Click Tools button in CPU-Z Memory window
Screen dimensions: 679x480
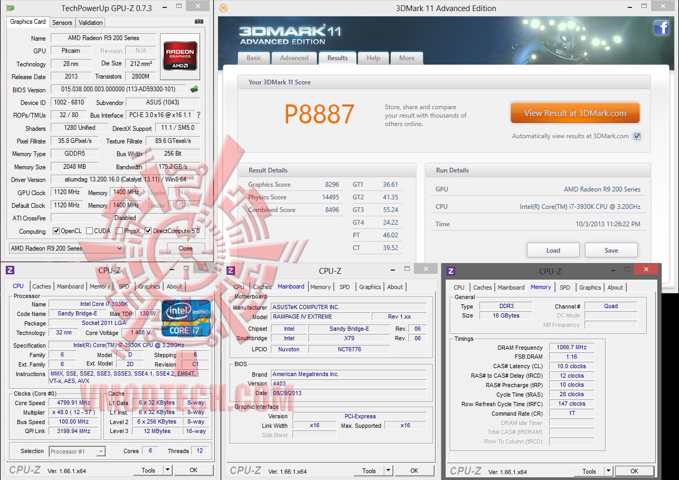click(589, 471)
